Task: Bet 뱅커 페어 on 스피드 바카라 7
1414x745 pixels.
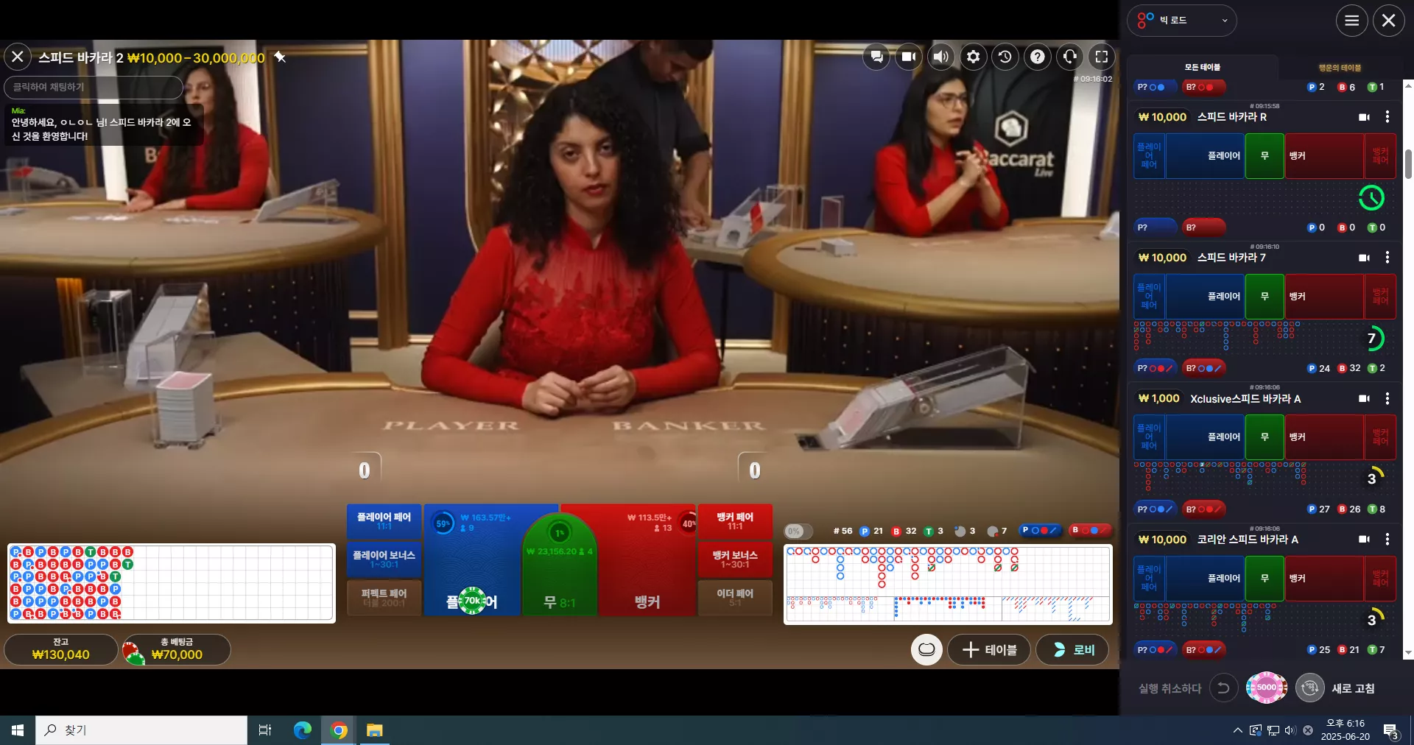Action: pos(1380,297)
